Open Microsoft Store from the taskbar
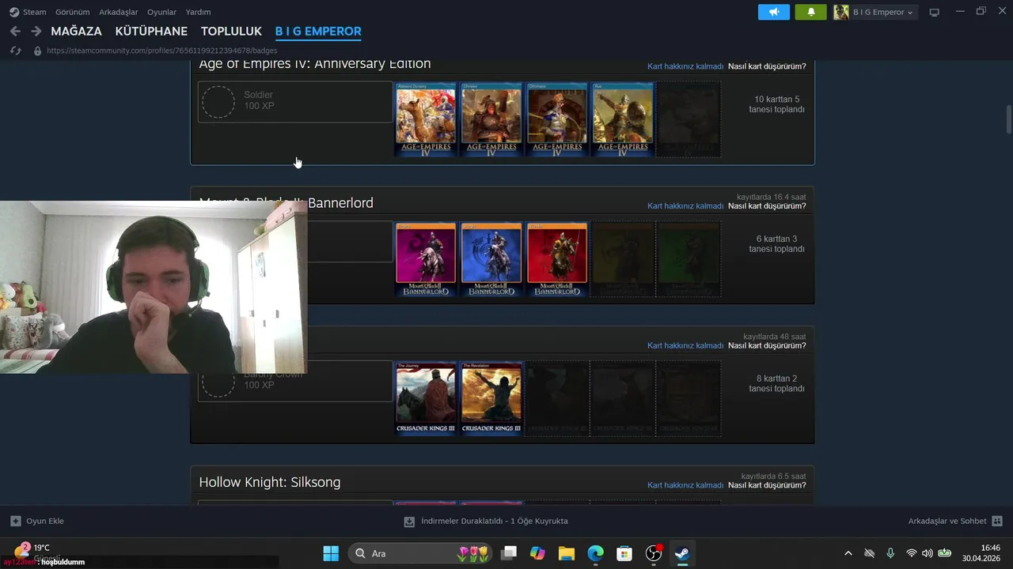1013x569 pixels. click(624, 553)
